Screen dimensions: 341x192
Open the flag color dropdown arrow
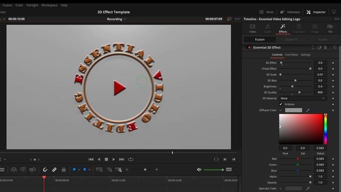79,170
